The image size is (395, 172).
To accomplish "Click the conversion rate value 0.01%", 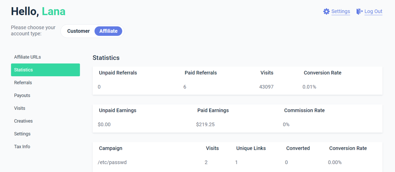I will (309, 87).
